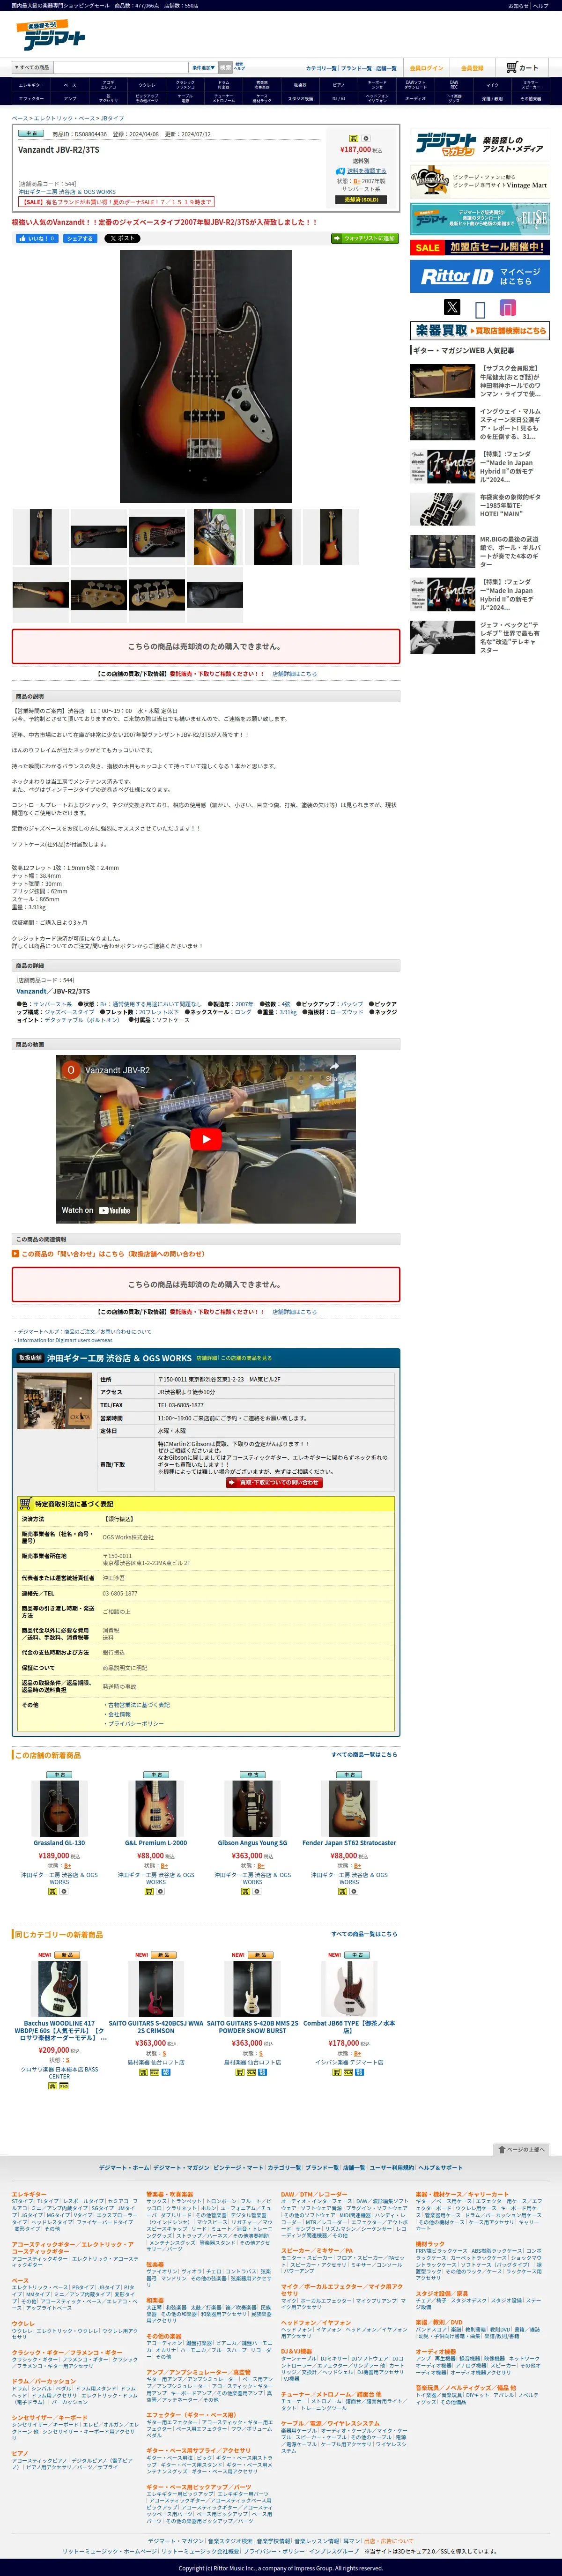Open 会員ログイン member login link

(x=426, y=68)
